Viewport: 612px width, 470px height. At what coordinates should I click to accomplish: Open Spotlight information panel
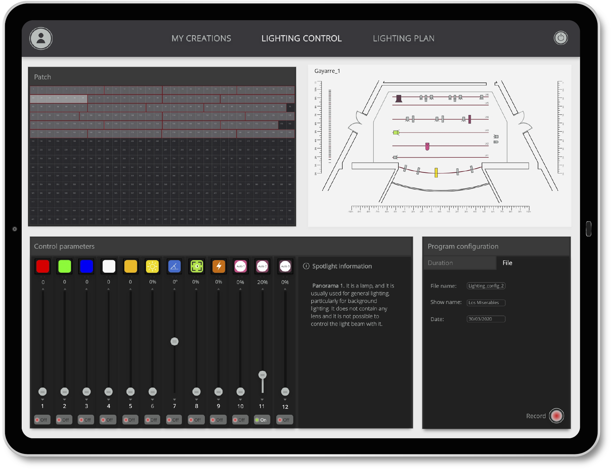pos(337,266)
